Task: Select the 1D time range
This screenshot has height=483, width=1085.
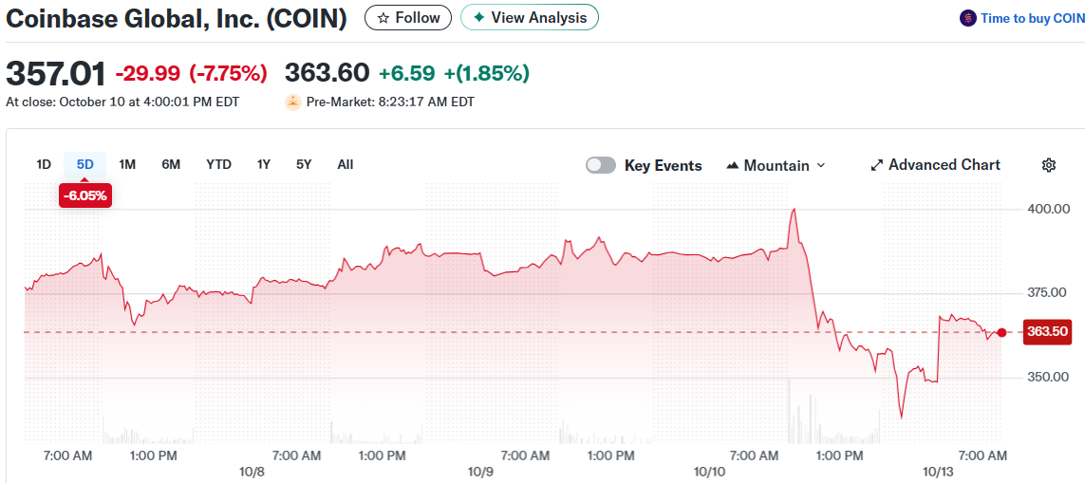Action: pos(44,164)
